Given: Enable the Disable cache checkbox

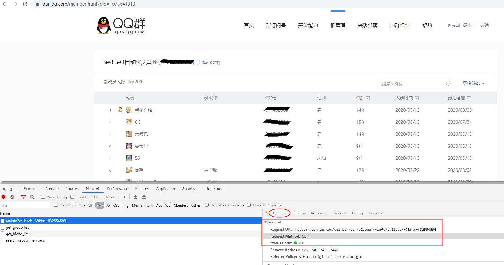Looking at the screenshot, I should tap(72, 197).
